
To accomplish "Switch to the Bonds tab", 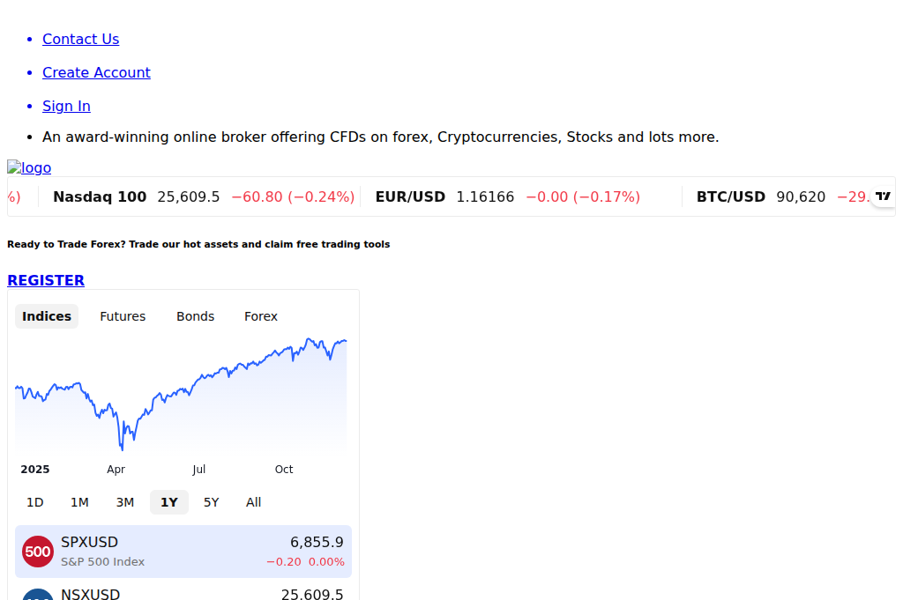I will coord(195,316).
